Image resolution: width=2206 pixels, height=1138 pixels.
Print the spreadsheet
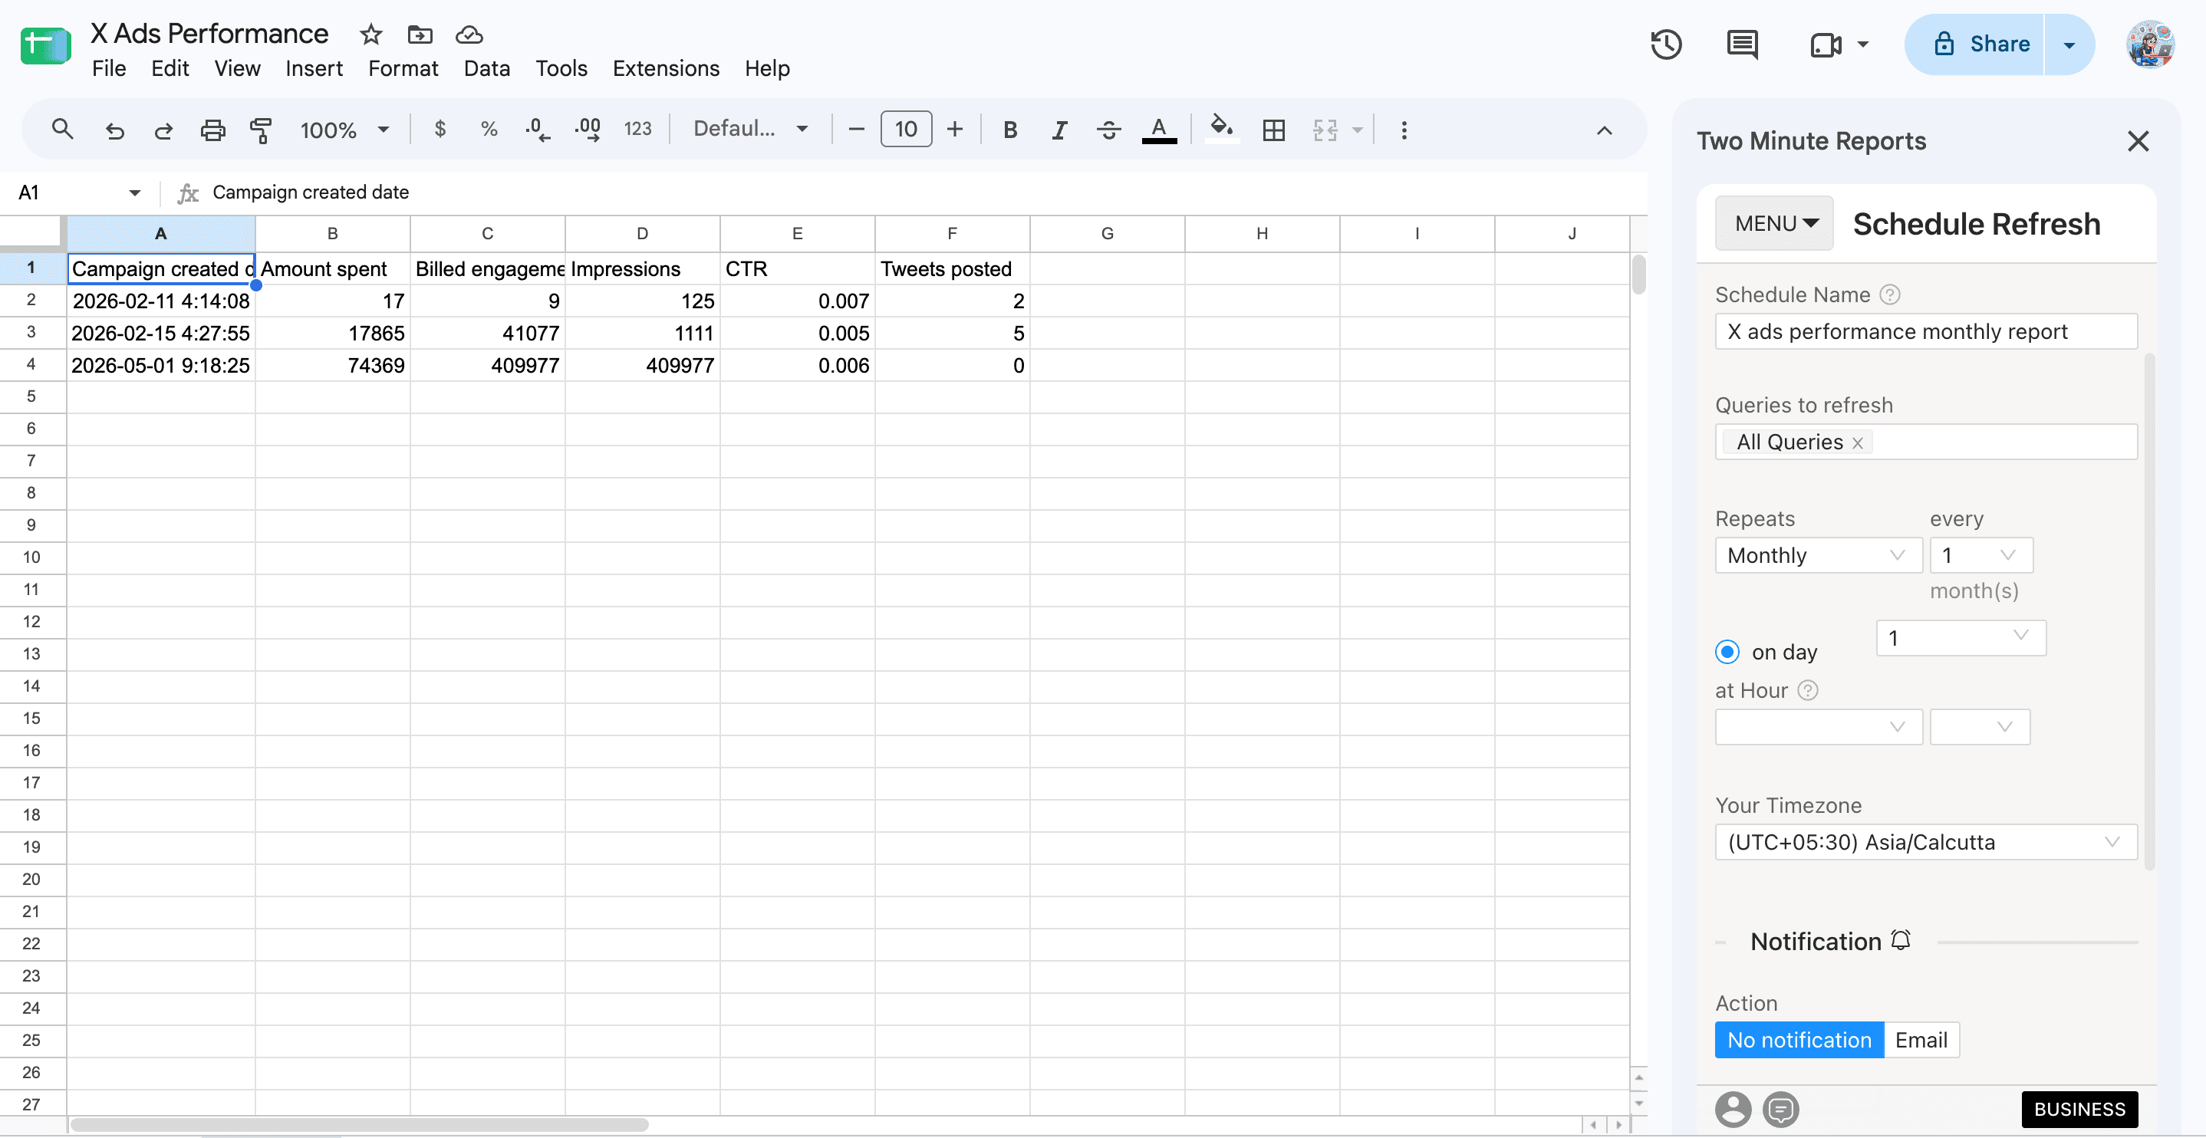212,130
